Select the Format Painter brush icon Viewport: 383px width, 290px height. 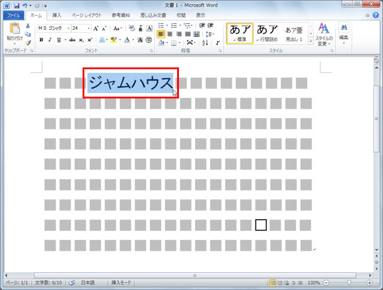(28, 43)
